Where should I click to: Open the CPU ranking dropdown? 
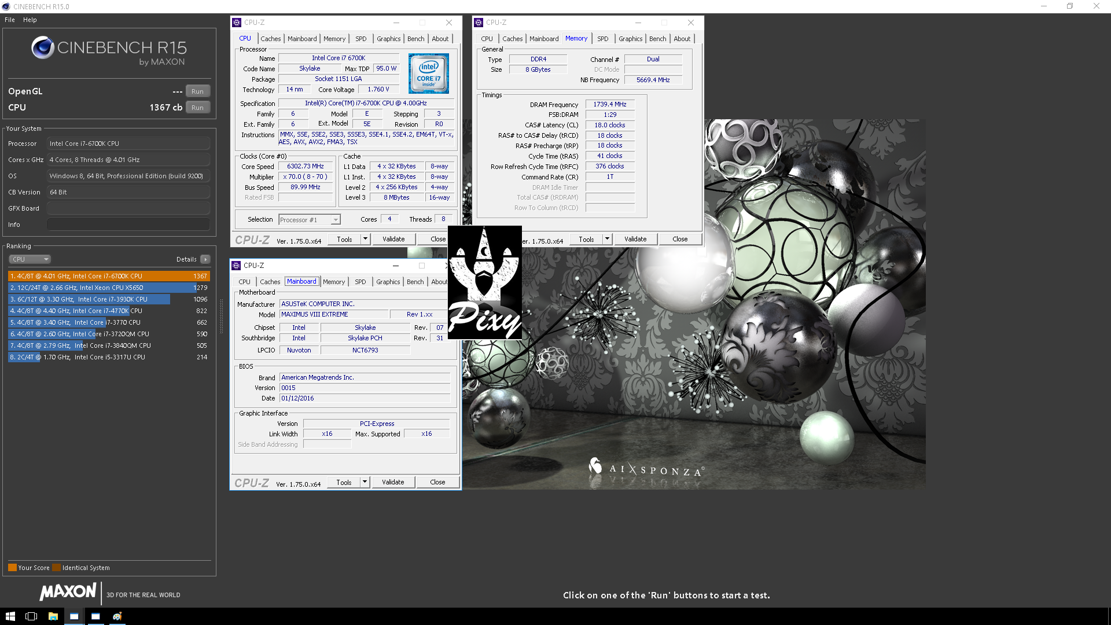(30, 259)
